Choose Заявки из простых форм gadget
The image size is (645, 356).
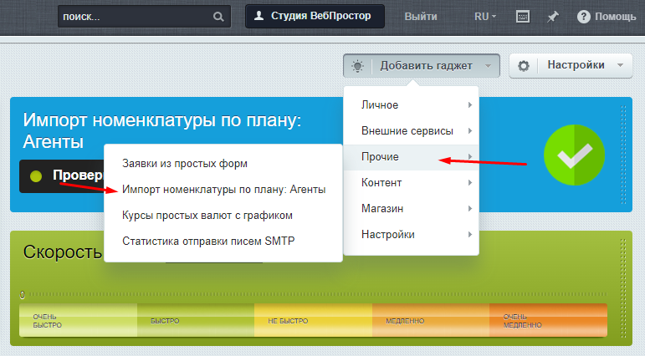click(223, 164)
